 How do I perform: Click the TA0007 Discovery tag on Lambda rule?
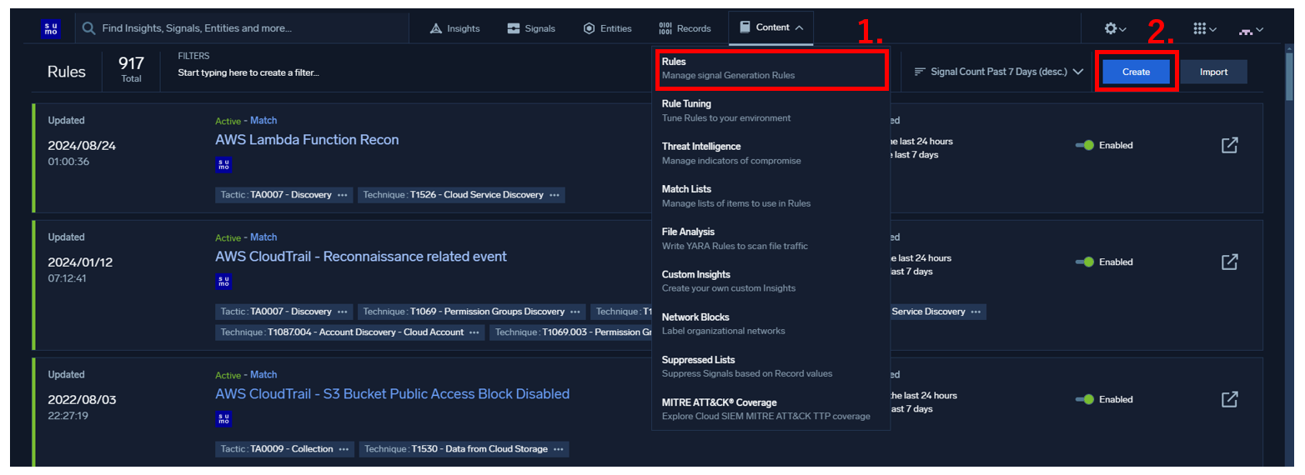pos(284,195)
